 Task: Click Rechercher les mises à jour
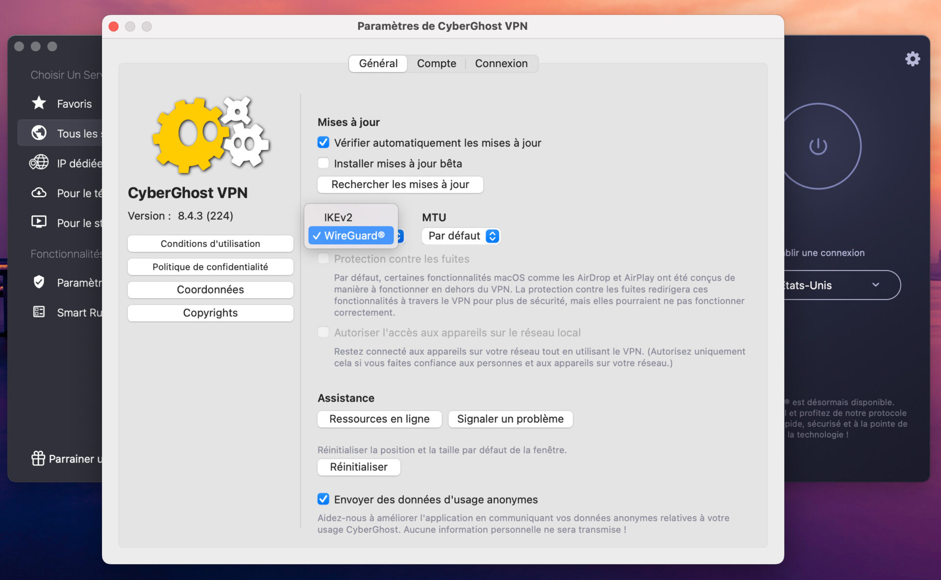400,185
